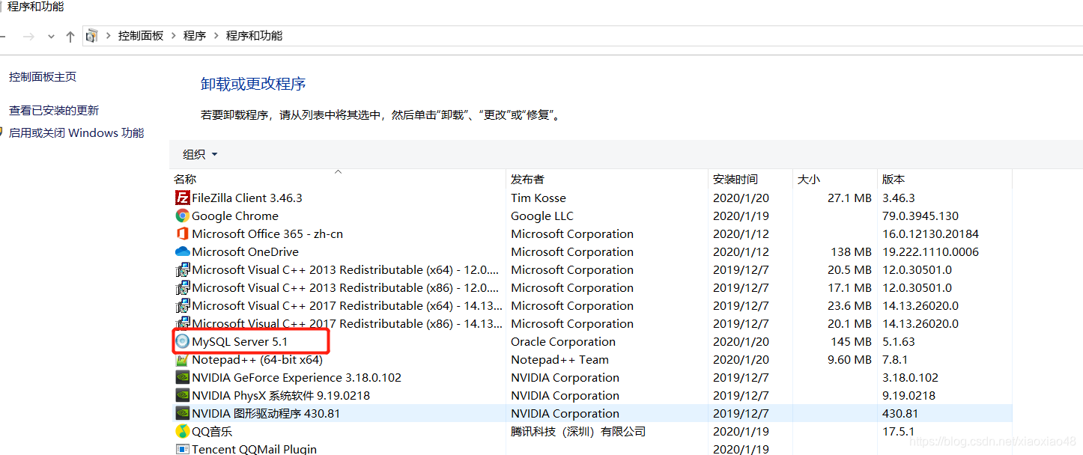
Task: Click version 17.5.1 cell
Action: [x=898, y=432]
